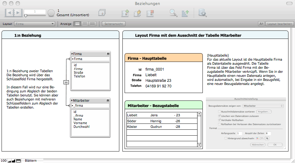Switch to Table view display button

pos(92,24)
